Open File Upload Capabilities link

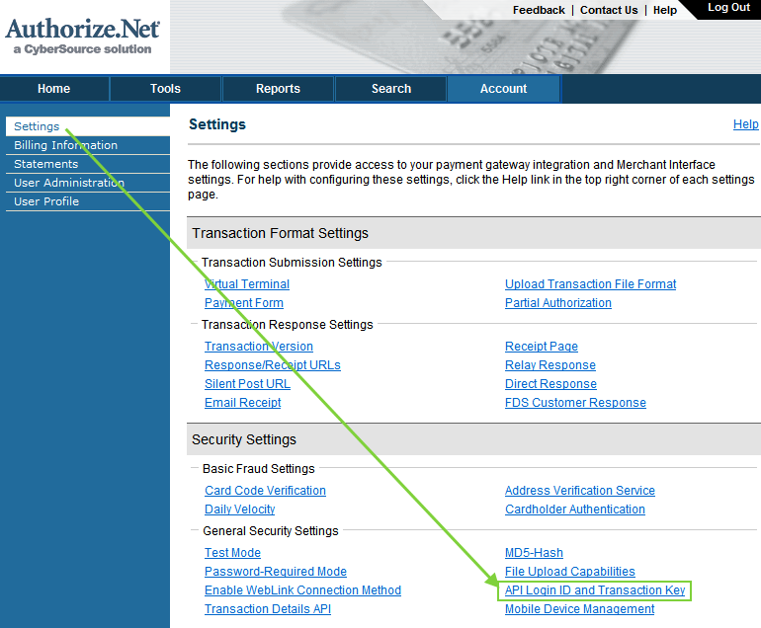point(570,572)
